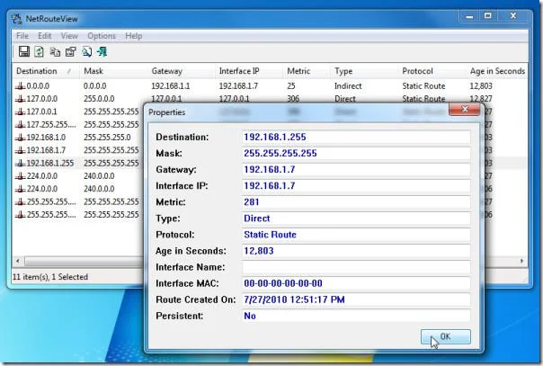Maximize the NetRouteView window
The image size is (543, 366).
[x=488, y=16]
